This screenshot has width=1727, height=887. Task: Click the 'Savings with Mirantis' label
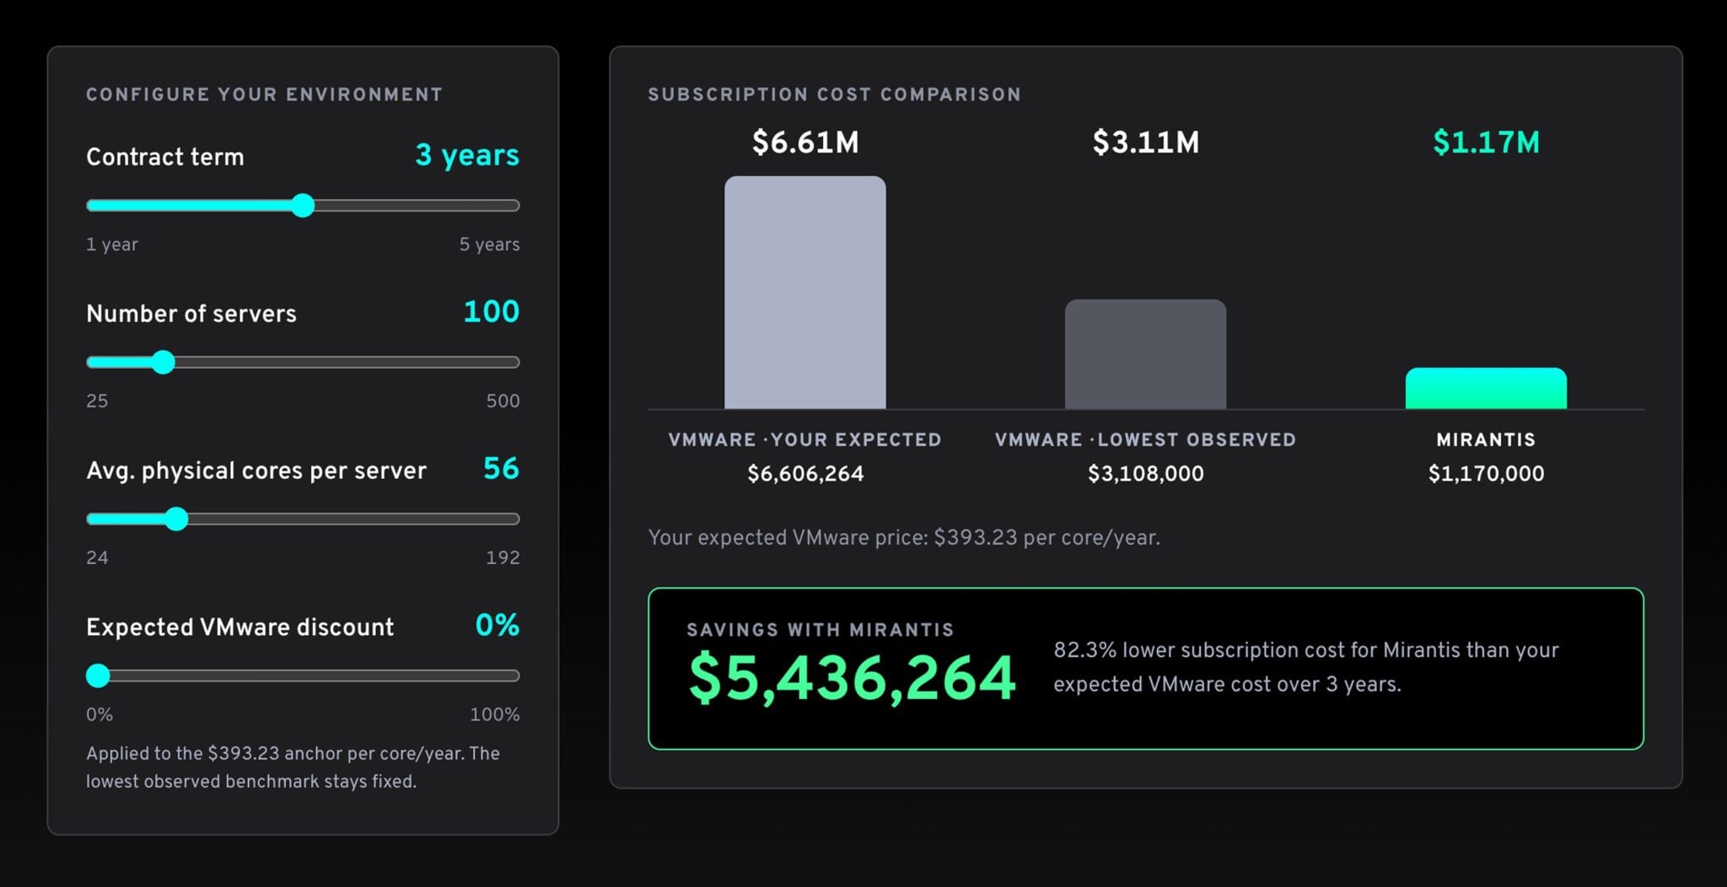point(820,630)
